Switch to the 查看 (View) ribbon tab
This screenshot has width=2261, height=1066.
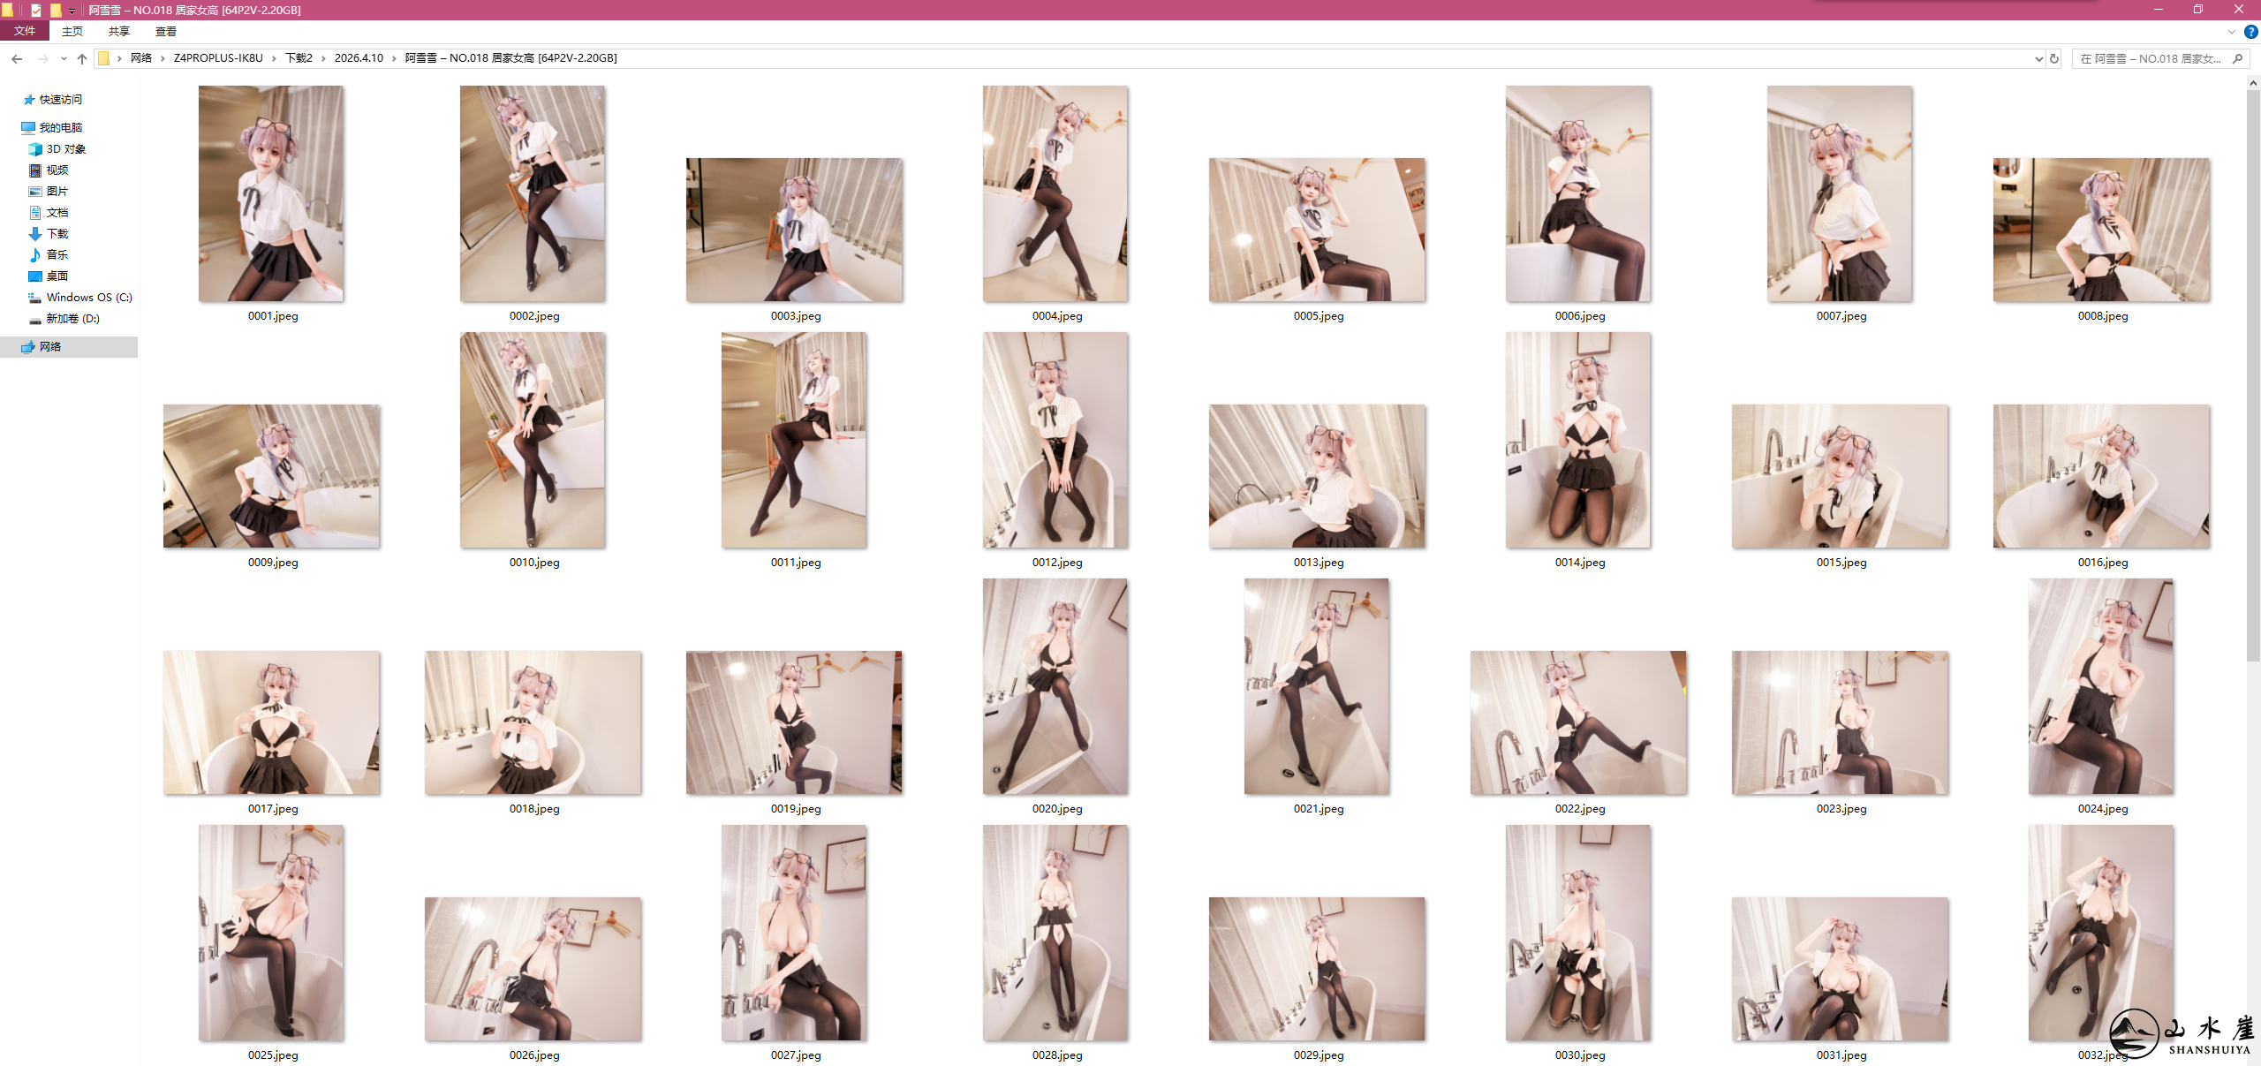[x=164, y=31]
